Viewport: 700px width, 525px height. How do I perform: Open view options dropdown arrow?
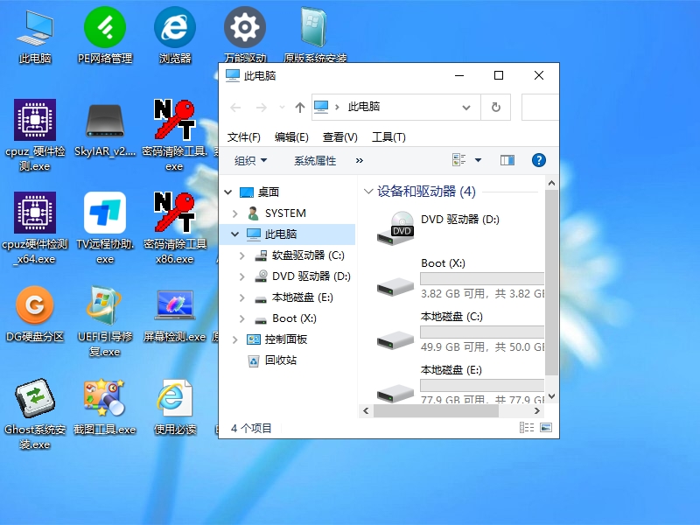pos(478,160)
